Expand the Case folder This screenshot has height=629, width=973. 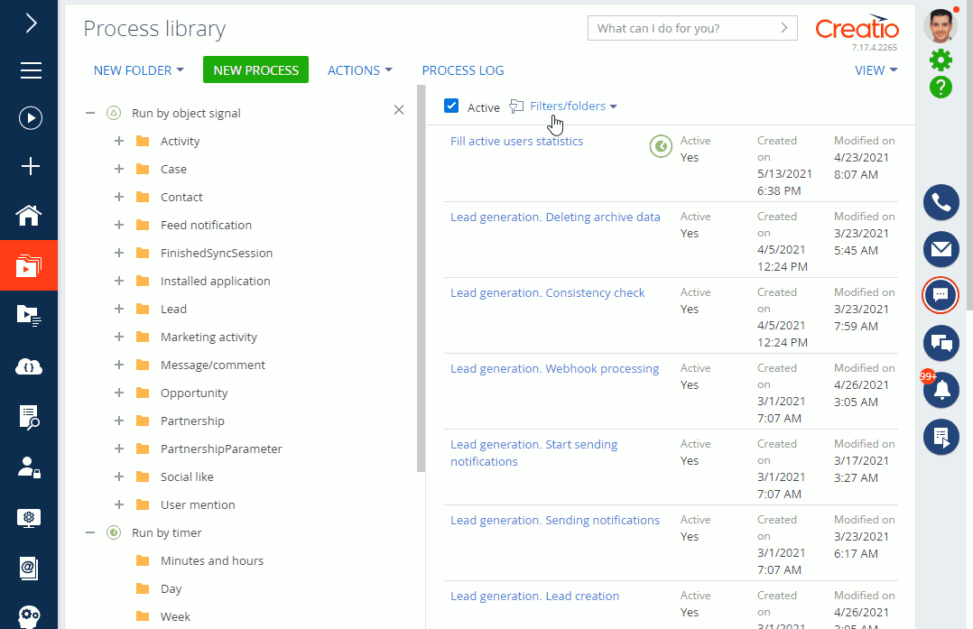pos(119,169)
